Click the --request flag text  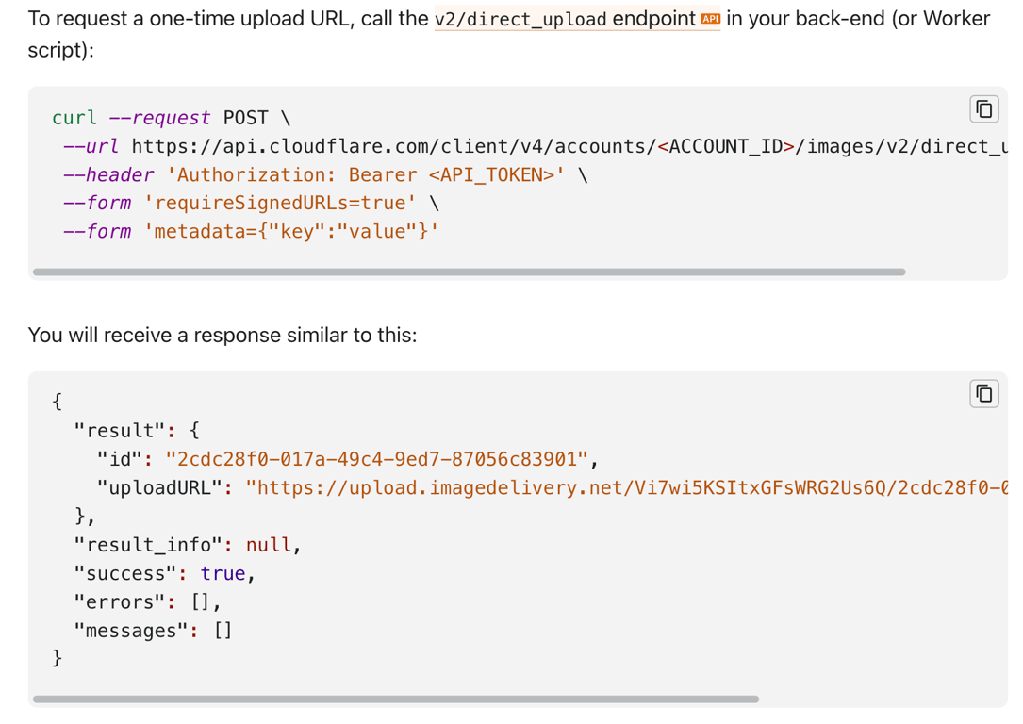click(x=159, y=118)
